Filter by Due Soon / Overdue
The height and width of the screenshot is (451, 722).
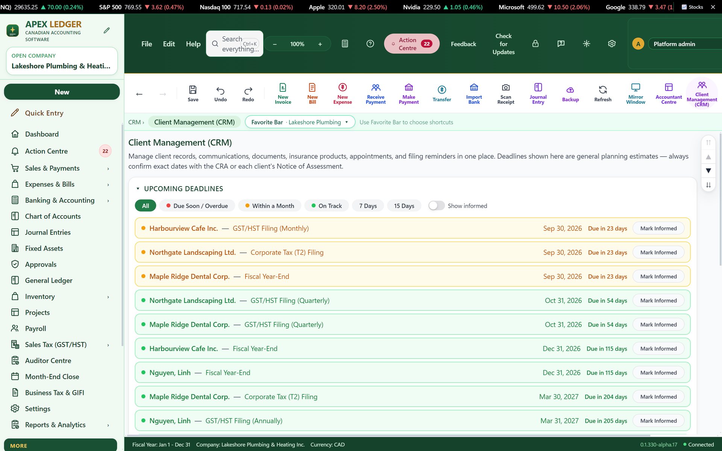197,206
